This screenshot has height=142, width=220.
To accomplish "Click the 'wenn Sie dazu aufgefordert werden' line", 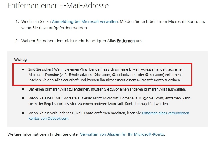I will tap(54, 28).
